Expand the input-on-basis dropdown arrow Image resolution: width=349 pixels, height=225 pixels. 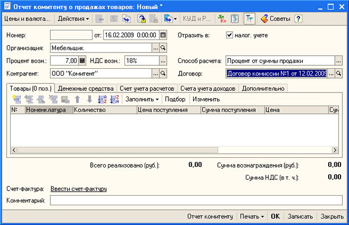coord(175,19)
